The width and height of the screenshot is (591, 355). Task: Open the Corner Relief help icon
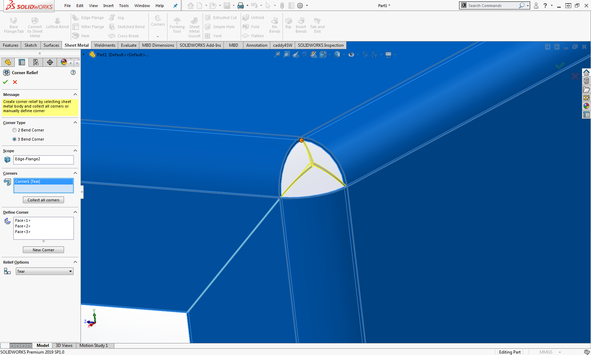[73, 72]
